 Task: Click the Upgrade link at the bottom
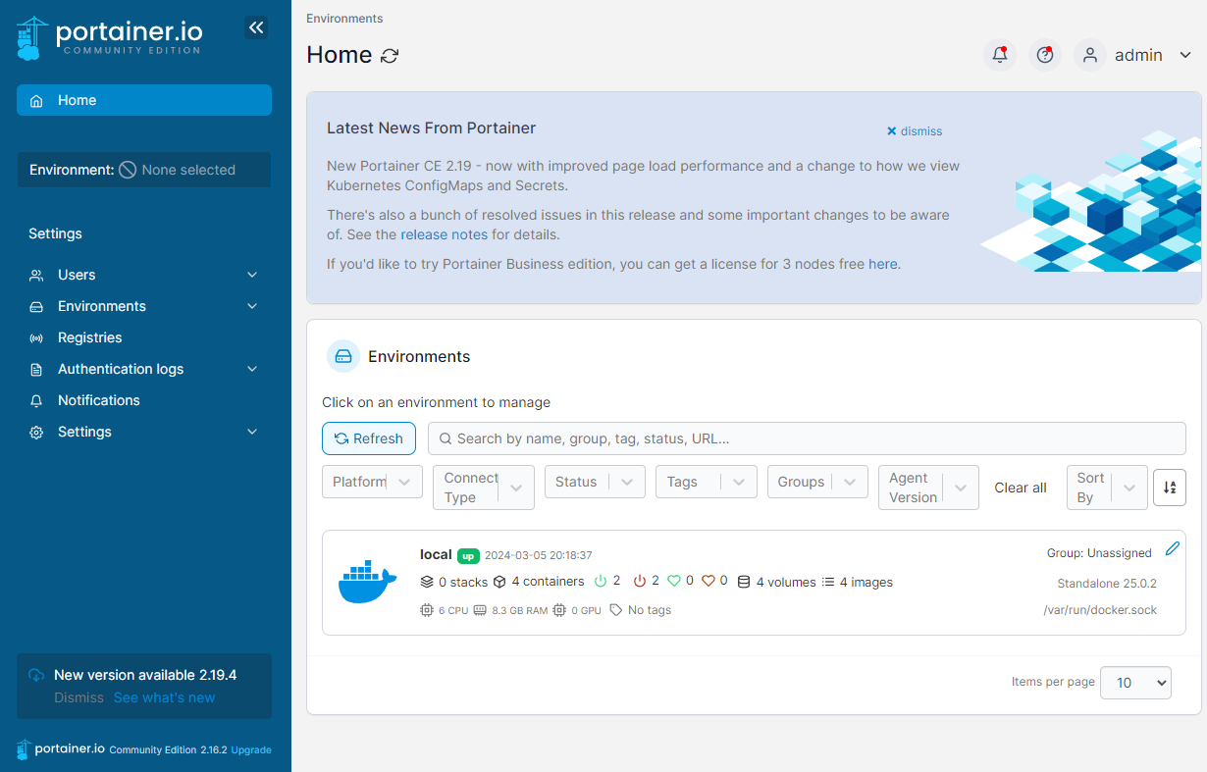click(x=250, y=749)
